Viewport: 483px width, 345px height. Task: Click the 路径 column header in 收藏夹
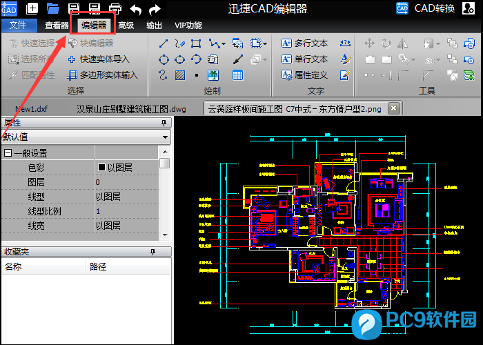[128, 266]
